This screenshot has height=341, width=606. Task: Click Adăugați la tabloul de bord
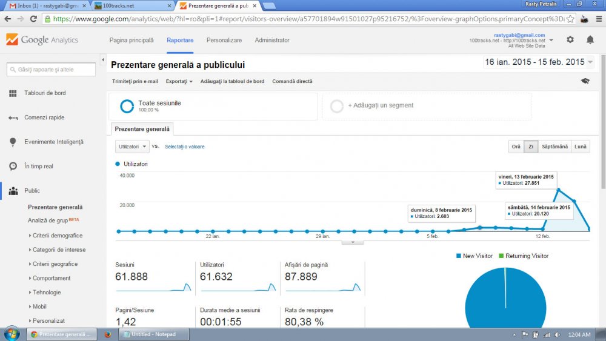232,82
